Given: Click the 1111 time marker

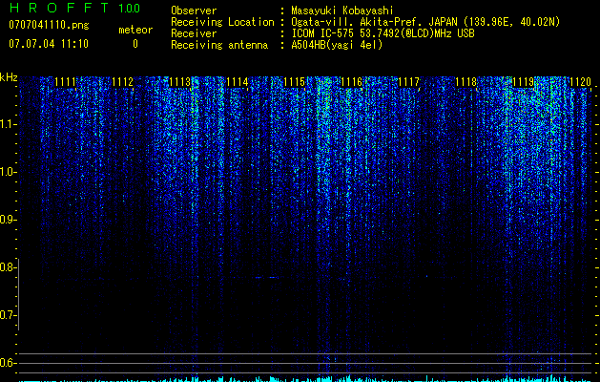Looking at the screenshot, I should click(66, 82).
